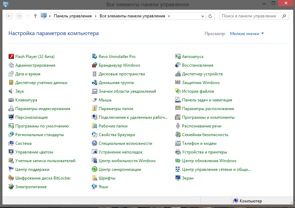Viewport: 295px width, 208px height.
Task: Select the Revo Uninstaller Pro icon
Action: coord(95,56)
